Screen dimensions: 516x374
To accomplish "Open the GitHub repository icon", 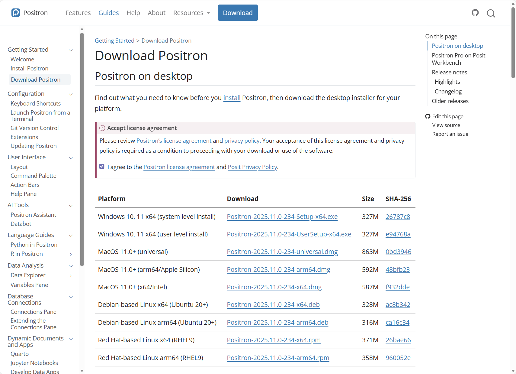I will [475, 13].
